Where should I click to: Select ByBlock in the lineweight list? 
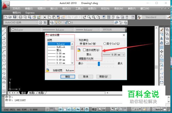click(59, 47)
